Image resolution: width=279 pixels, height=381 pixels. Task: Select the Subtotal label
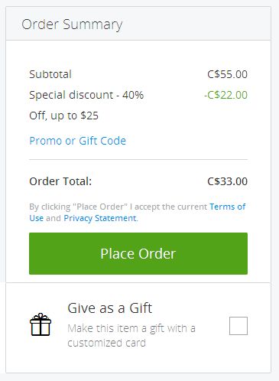tap(50, 74)
